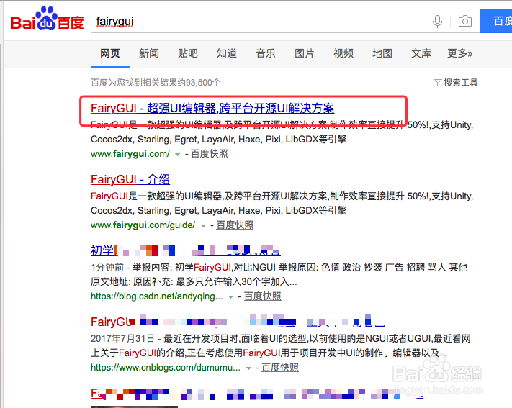The width and height of the screenshot is (512, 408).
Task: Click the 百度为您找到相关结果约93,500个 text
Action: pos(156,83)
